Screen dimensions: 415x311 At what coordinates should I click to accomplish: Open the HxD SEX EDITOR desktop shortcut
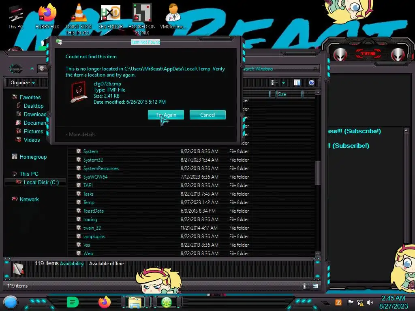tap(111, 16)
